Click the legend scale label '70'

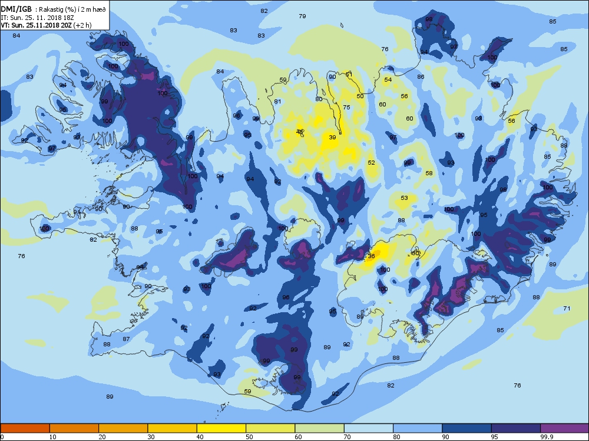click(x=347, y=437)
